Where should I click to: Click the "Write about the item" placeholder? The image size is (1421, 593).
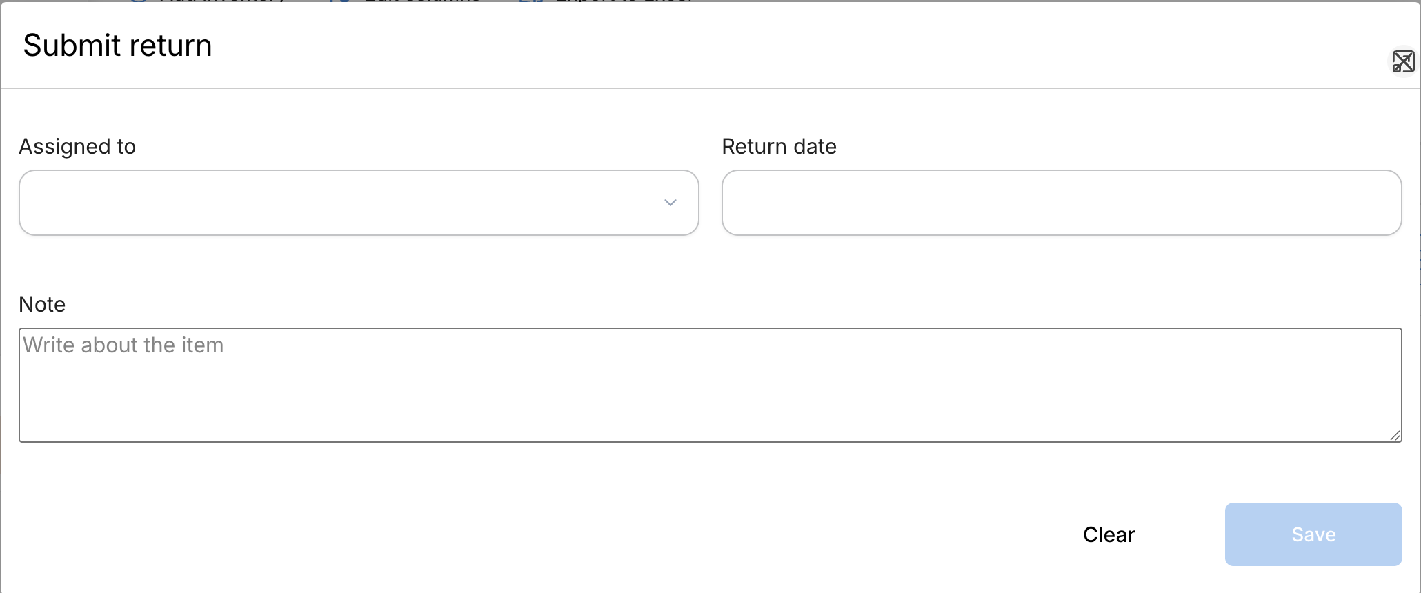[123, 345]
